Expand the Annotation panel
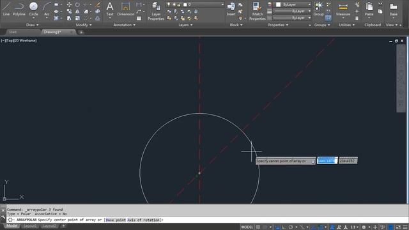Image resolution: width=409 pixels, height=230 pixels. coord(125,25)
